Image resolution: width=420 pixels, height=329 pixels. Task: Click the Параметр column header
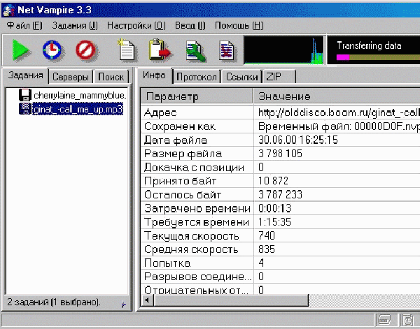(x=197, y=96)
